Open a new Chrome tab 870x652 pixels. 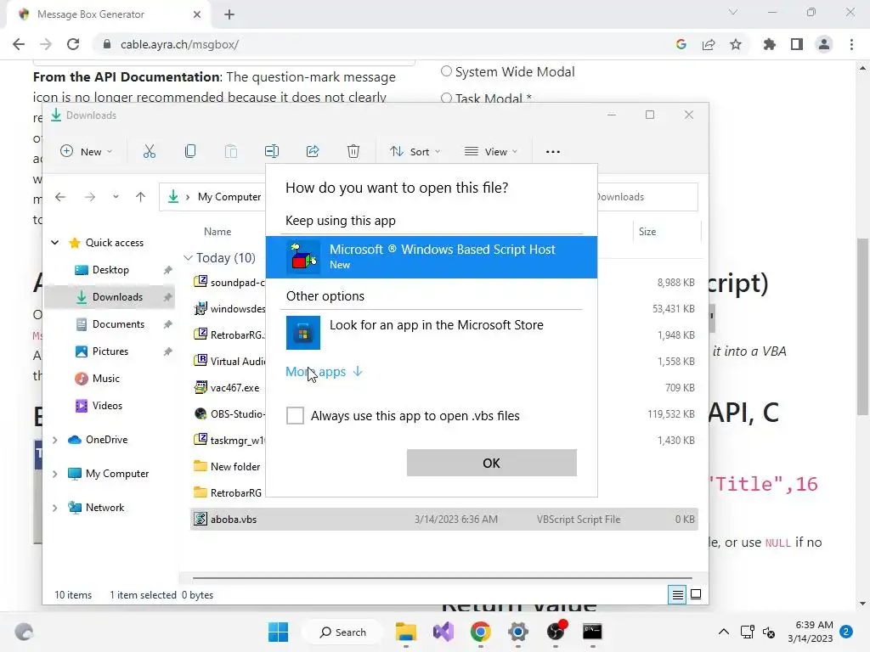point(229,14)
